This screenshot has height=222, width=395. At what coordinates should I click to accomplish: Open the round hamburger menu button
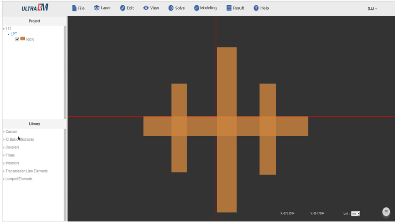click(386, 212)
